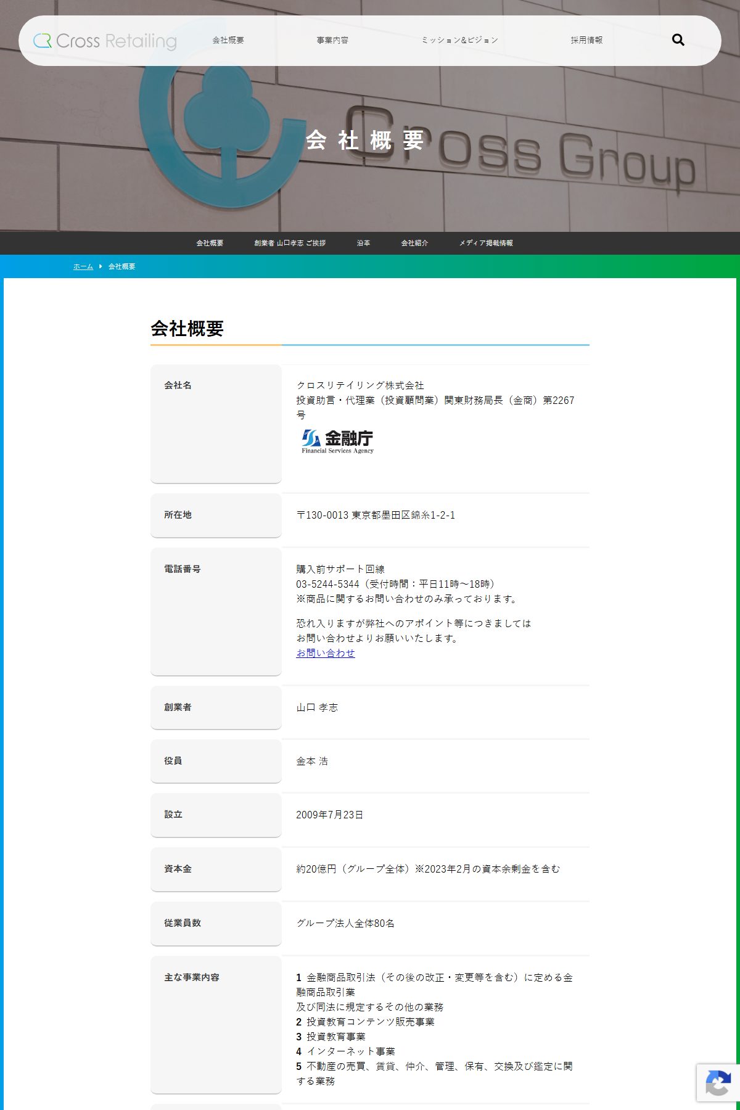Click the 金融庁 Financial Services Agency logo
The image size is (740, 1110).
pyautogui.click(x=337, y=442)
